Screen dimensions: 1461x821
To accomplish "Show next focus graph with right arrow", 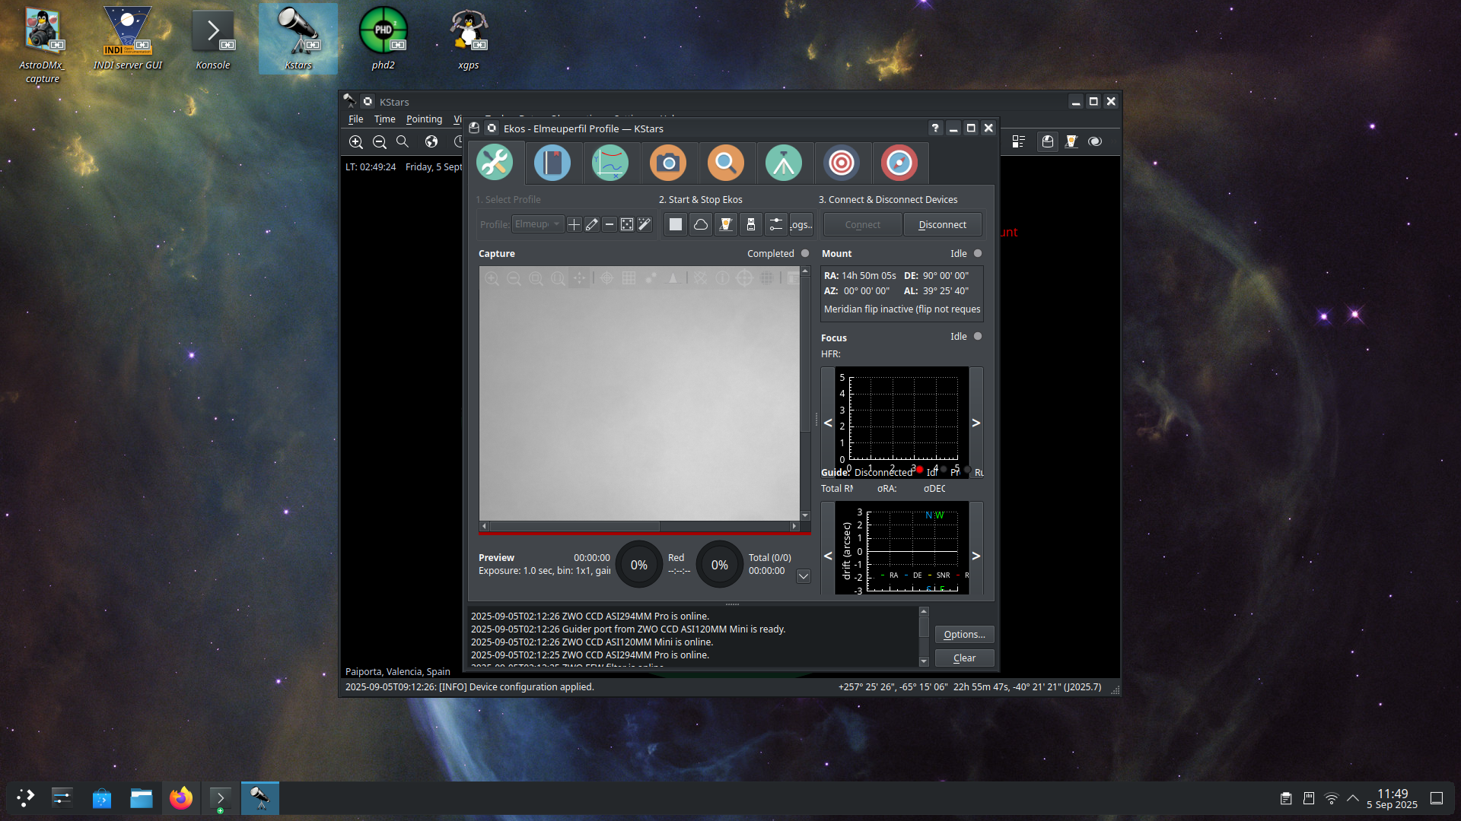I will point(976,423).
